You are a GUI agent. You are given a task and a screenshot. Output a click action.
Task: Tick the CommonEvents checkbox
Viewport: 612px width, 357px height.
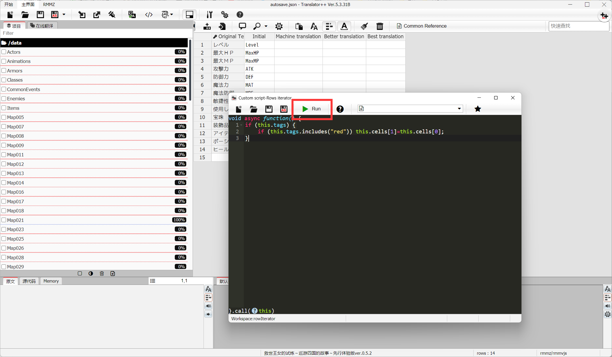pos(4,89)
